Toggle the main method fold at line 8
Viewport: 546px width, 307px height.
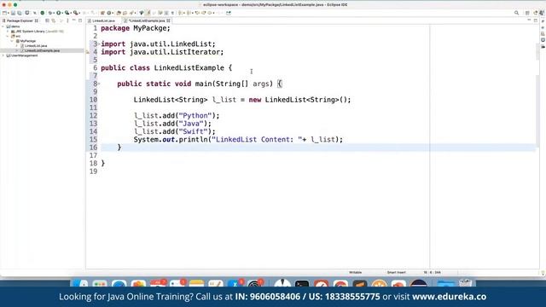tap(99, 84)
